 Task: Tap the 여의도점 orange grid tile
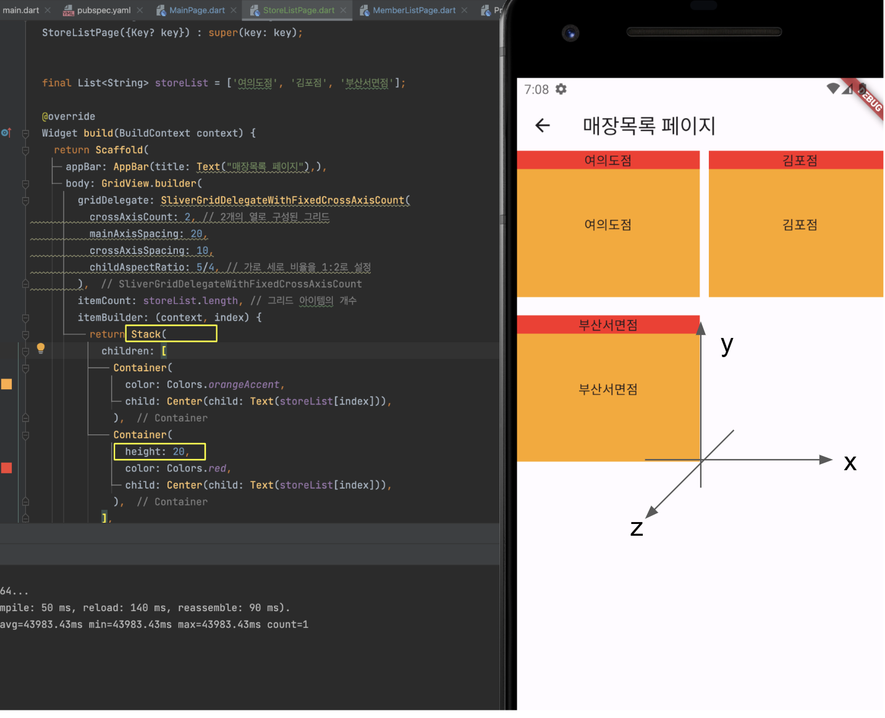608,233
